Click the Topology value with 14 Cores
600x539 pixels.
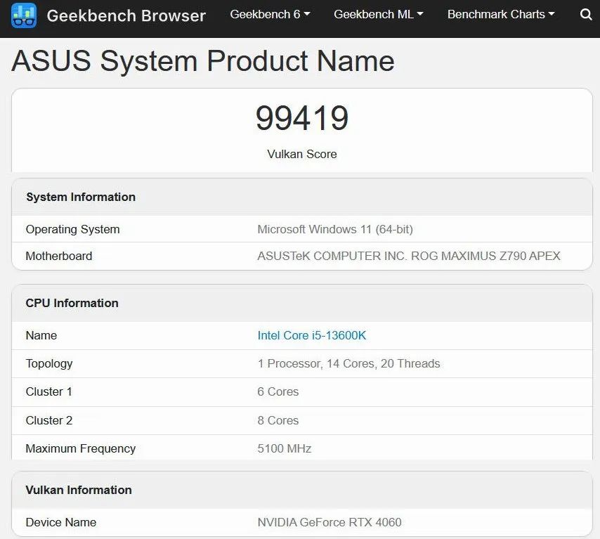[348, 363]
